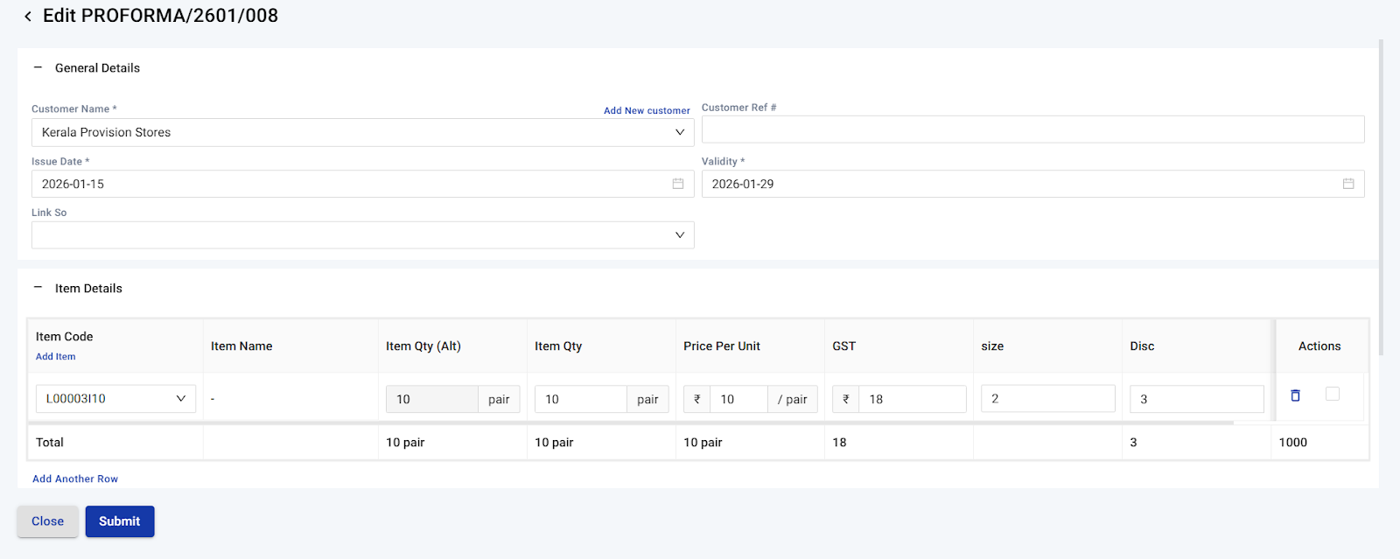Click the Price Per Unit input field
The height and width of the screenshot is (559, 1400).
pos(738,399)
